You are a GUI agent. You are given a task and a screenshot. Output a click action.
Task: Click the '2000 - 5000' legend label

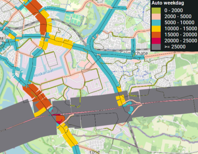coord(178,16)
